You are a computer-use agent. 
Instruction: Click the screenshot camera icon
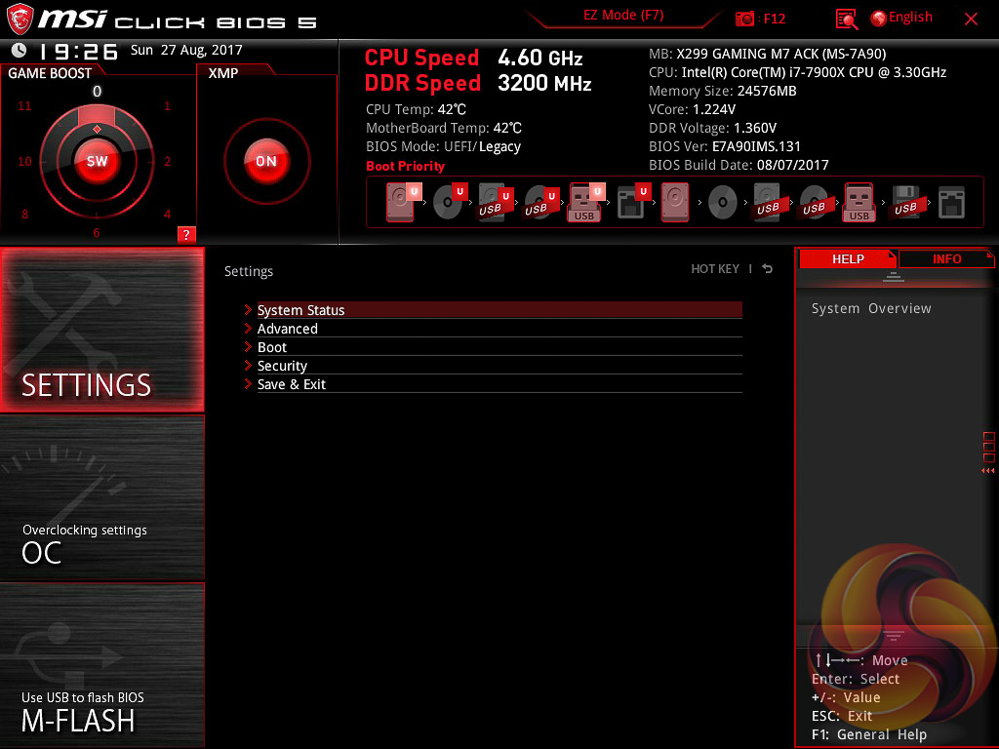pos(744,19)
